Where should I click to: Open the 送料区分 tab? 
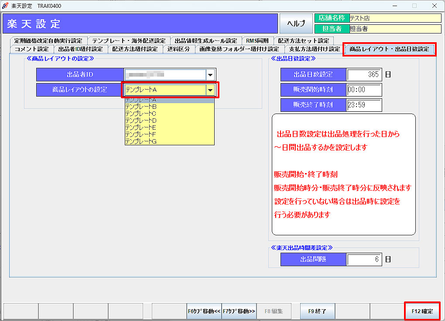click(178, 49)
